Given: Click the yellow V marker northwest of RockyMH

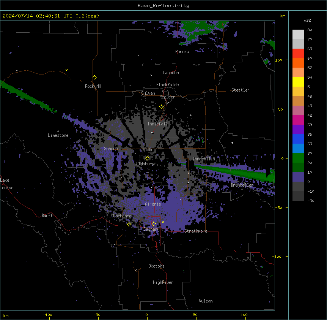Looking at the screenshot, I should pos(66,70).
